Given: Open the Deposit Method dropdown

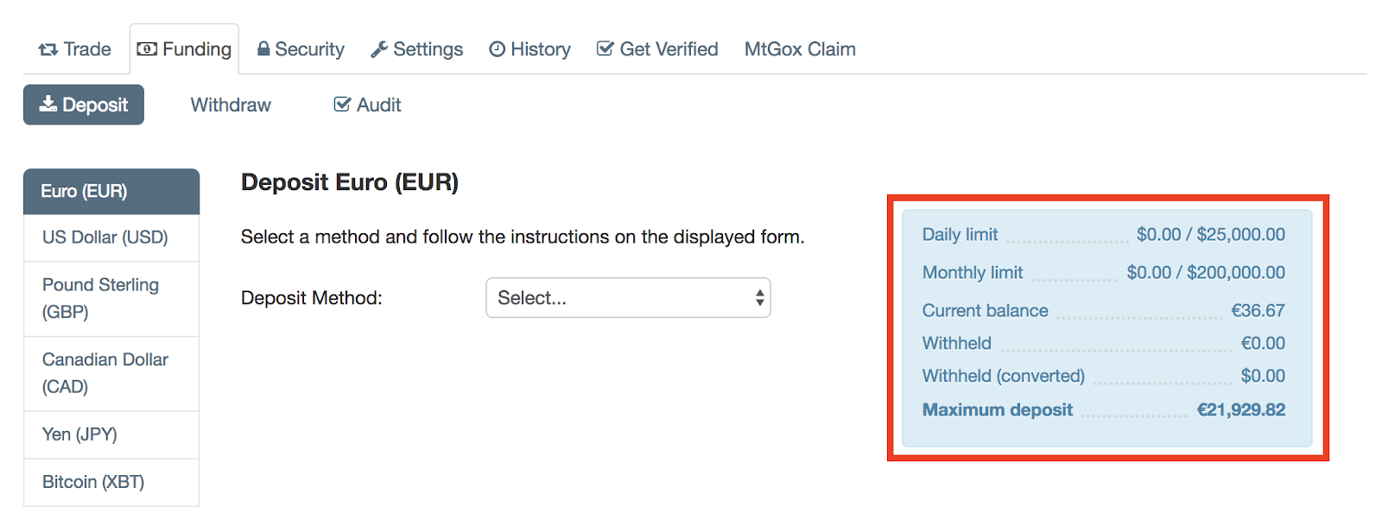Looking at the screenshot, I should click(628, 298).
